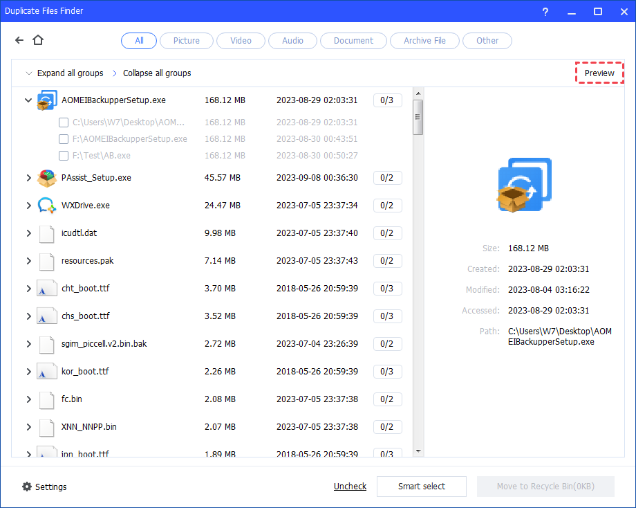Click the Smart select button
Viewport: 636px width, 508px height.
(421, 487)
